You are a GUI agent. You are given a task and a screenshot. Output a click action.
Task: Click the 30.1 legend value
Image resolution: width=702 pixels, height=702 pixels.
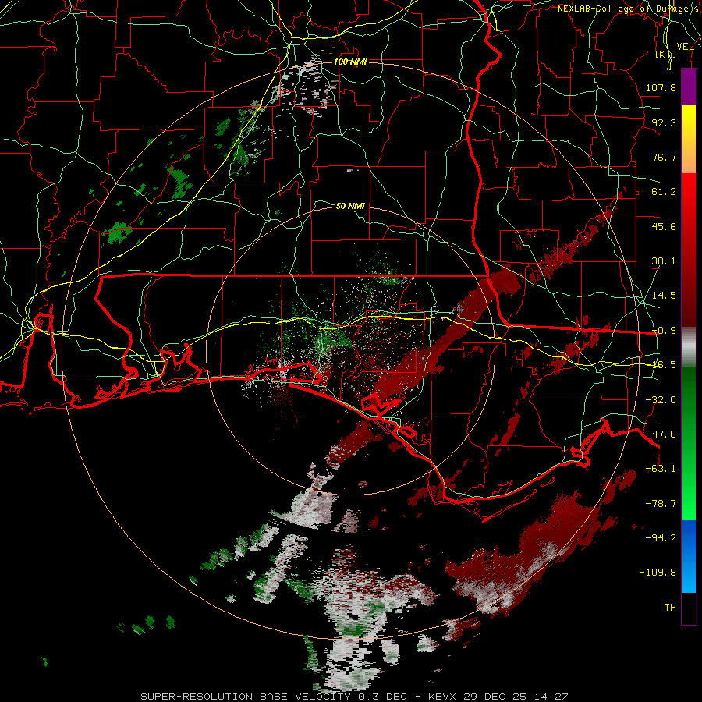(x=664, y=261)
